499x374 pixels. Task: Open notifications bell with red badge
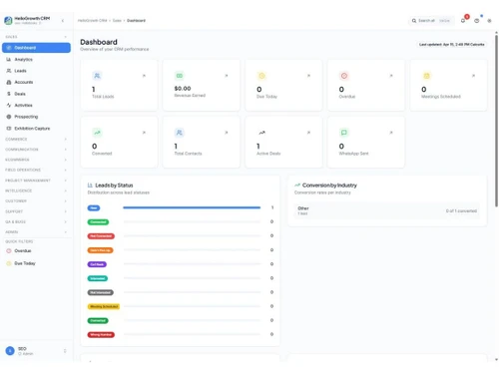(x=463, y=21)
